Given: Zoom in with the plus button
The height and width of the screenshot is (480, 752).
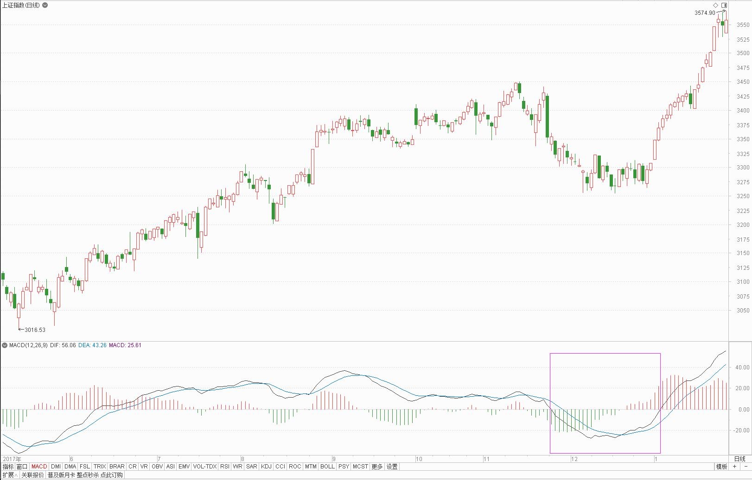Looking at the screenshot, I should tap(734, 467).
